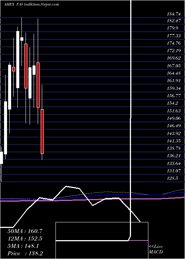Viewport: 185px width, 259px height.
Task: Click the 141.35 axis value
Action: pos(174,141)
